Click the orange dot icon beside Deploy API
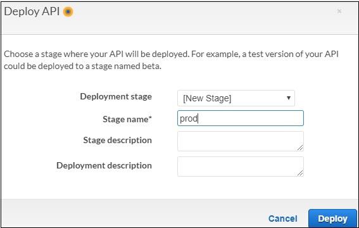 (x=68, y=11)
